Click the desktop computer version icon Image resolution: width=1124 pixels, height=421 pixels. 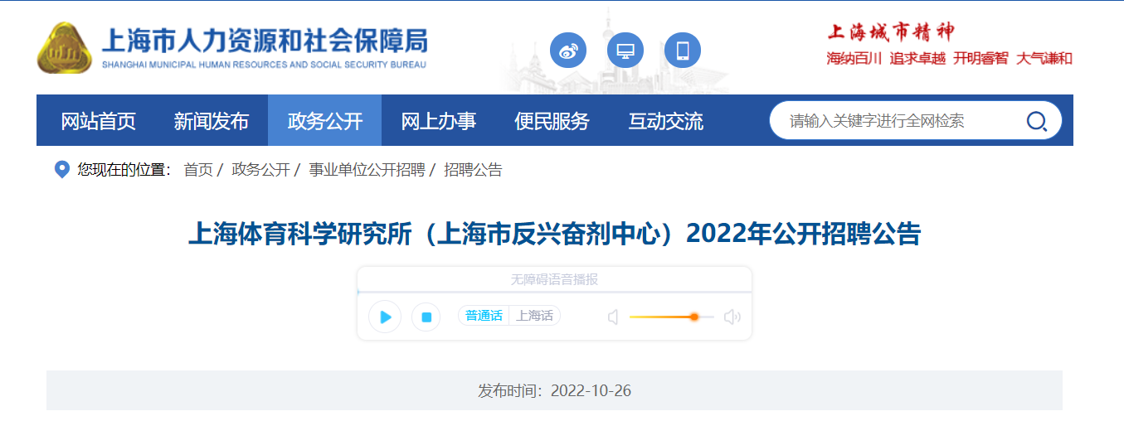[625, 51]
